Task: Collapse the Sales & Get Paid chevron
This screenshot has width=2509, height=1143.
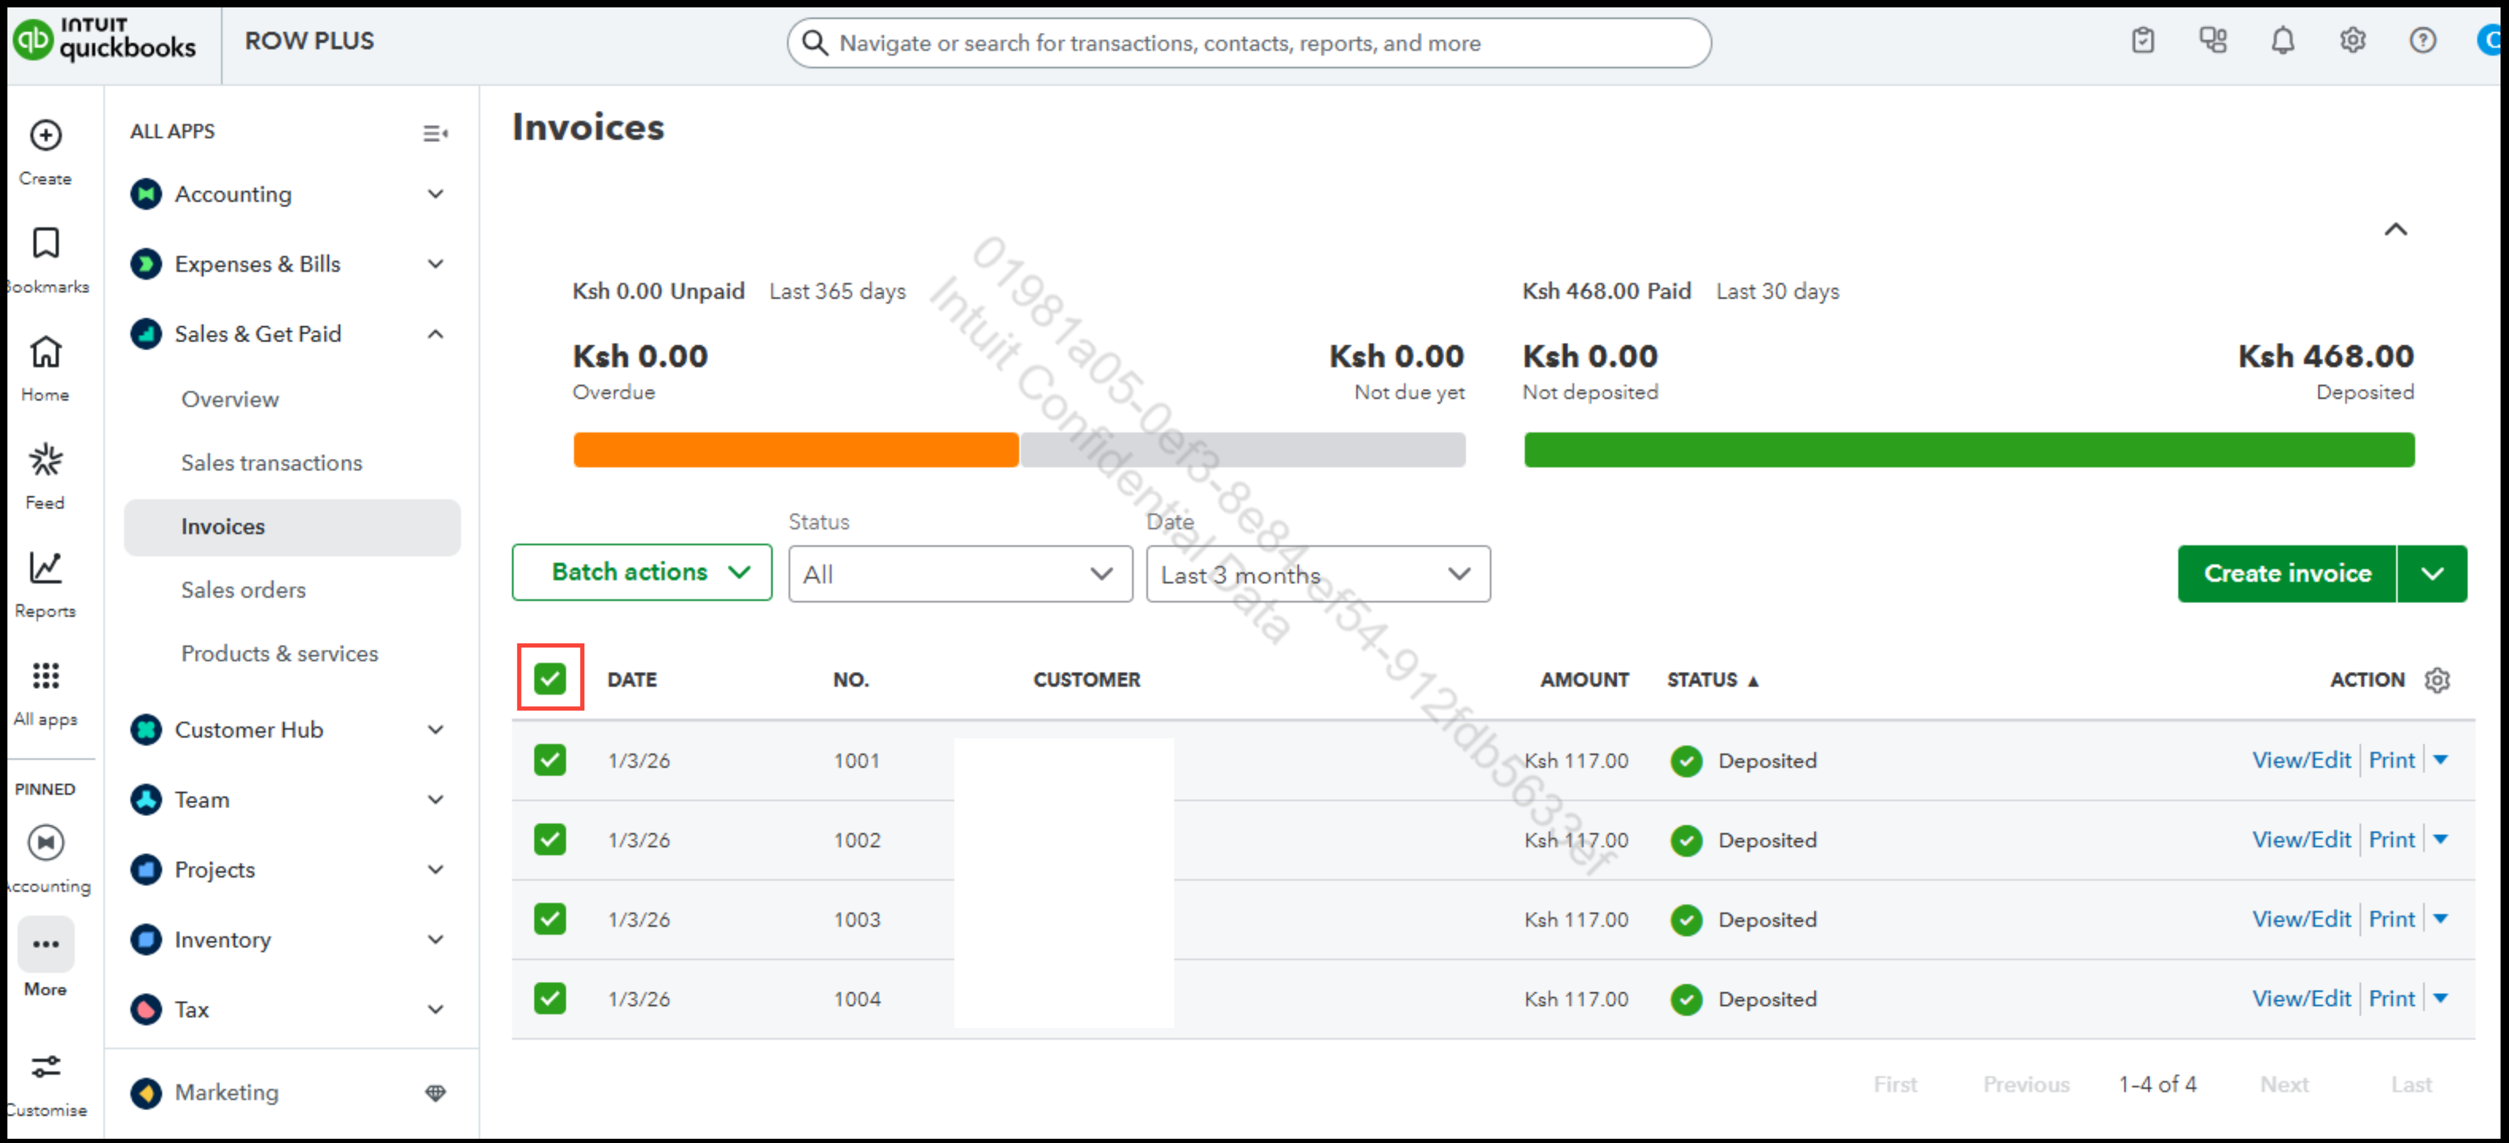Action: (435, 334)
